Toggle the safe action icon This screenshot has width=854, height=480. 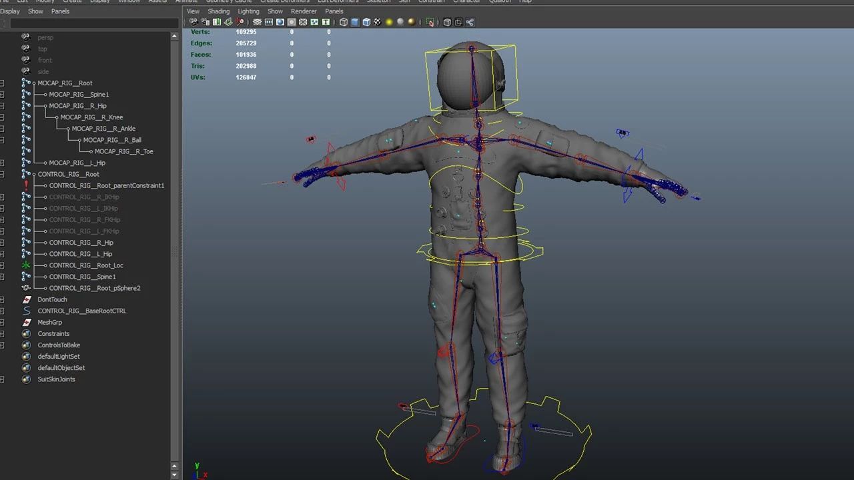[314, 22]
